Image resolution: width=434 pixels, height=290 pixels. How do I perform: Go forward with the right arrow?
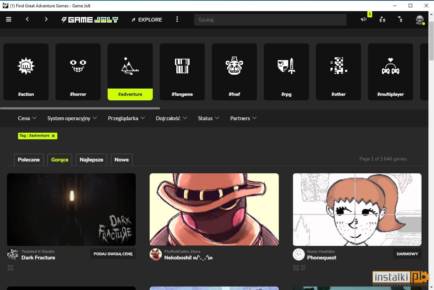tap(46, 19)
